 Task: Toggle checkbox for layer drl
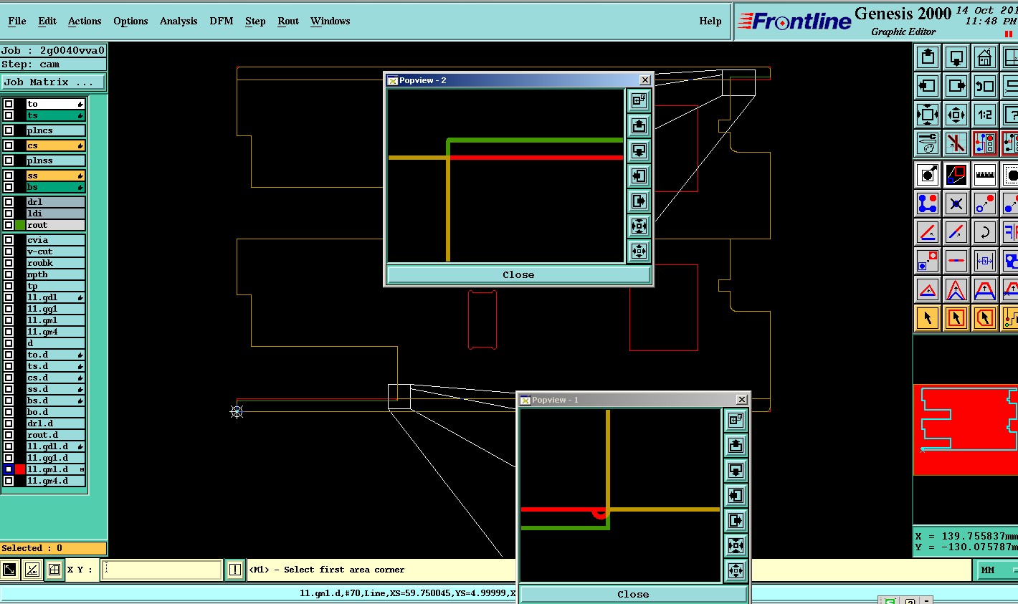click(x=9, y=202)
